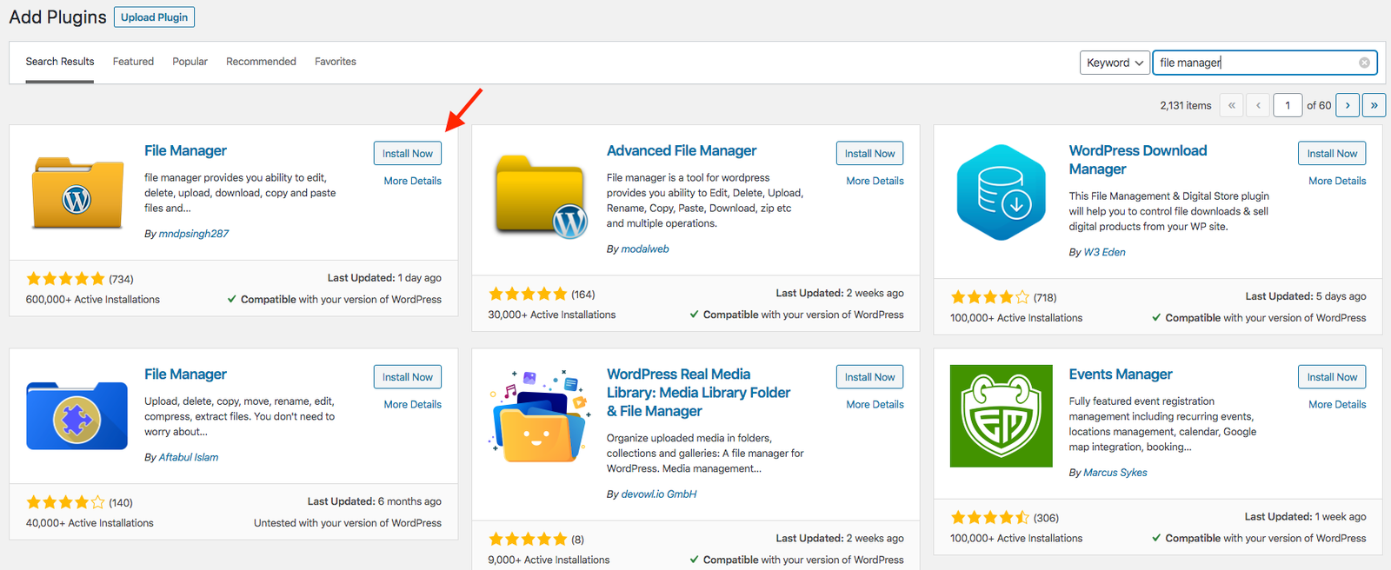Clear the search field with the X icon
The width and height of the screenshot is (1391, 570).
click(1364, 63)
